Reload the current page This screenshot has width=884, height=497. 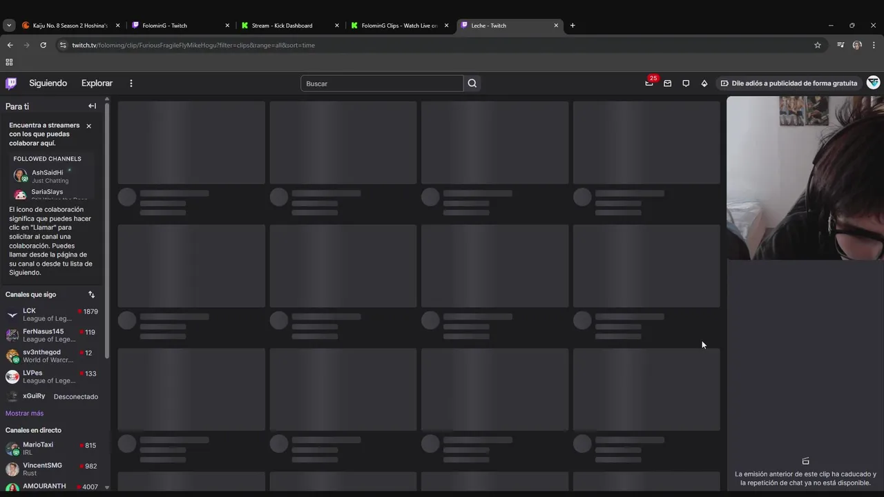[43, 45]
